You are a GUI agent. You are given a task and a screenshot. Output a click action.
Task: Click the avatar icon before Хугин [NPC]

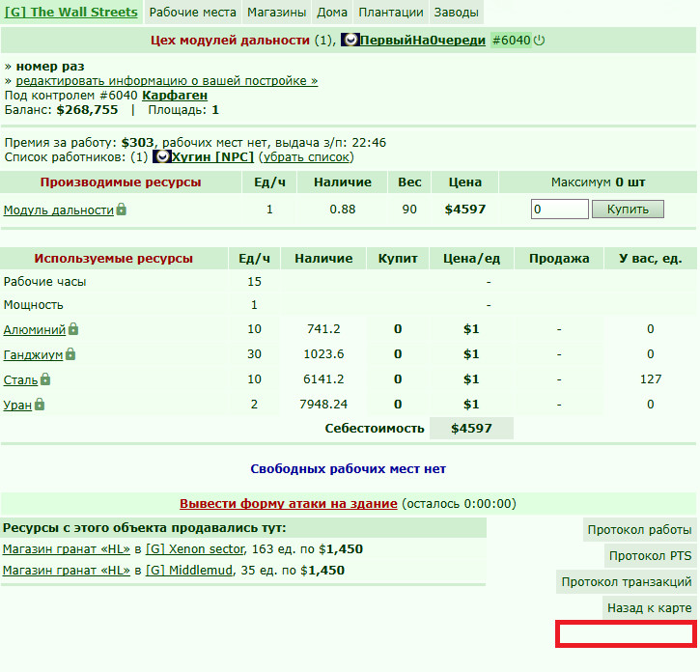(x=161, y=156)
